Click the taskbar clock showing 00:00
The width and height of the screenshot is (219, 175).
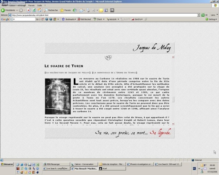click(212, 165)
